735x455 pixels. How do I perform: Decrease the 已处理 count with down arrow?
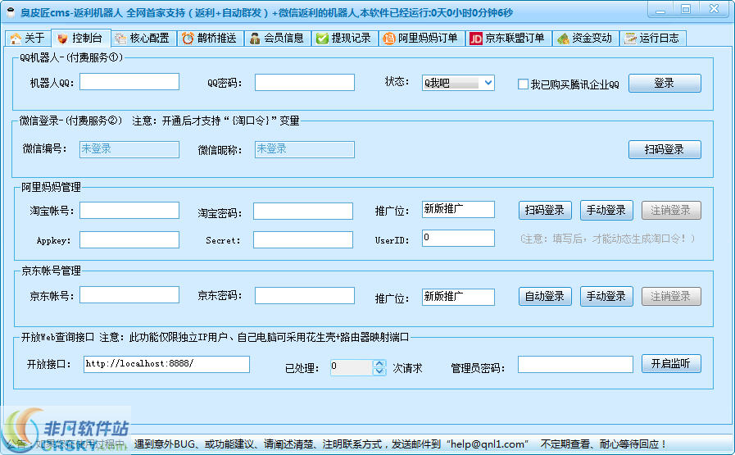pyautogui.click(x=379, y=371)
